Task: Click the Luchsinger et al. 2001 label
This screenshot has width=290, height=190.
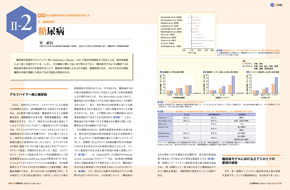Action: [x=171, y=29]
